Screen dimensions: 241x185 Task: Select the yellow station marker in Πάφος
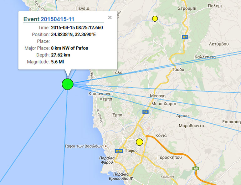[x=140, y=142]
